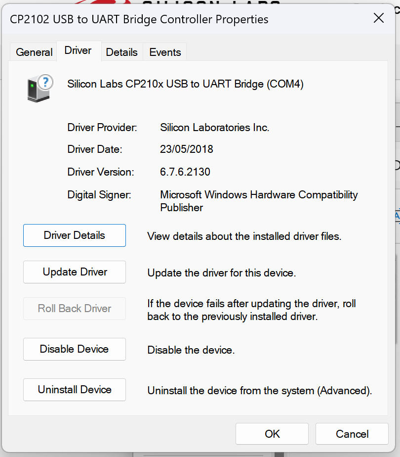Click the greyed-out Roll Back Driver button

75,309
